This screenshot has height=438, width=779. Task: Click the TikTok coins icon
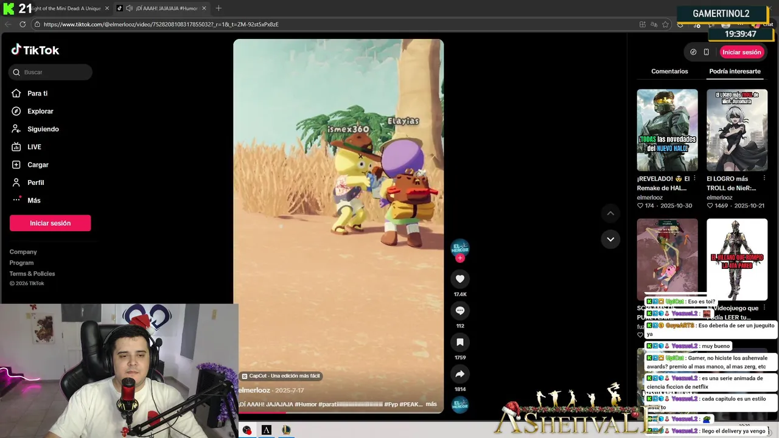693,52
